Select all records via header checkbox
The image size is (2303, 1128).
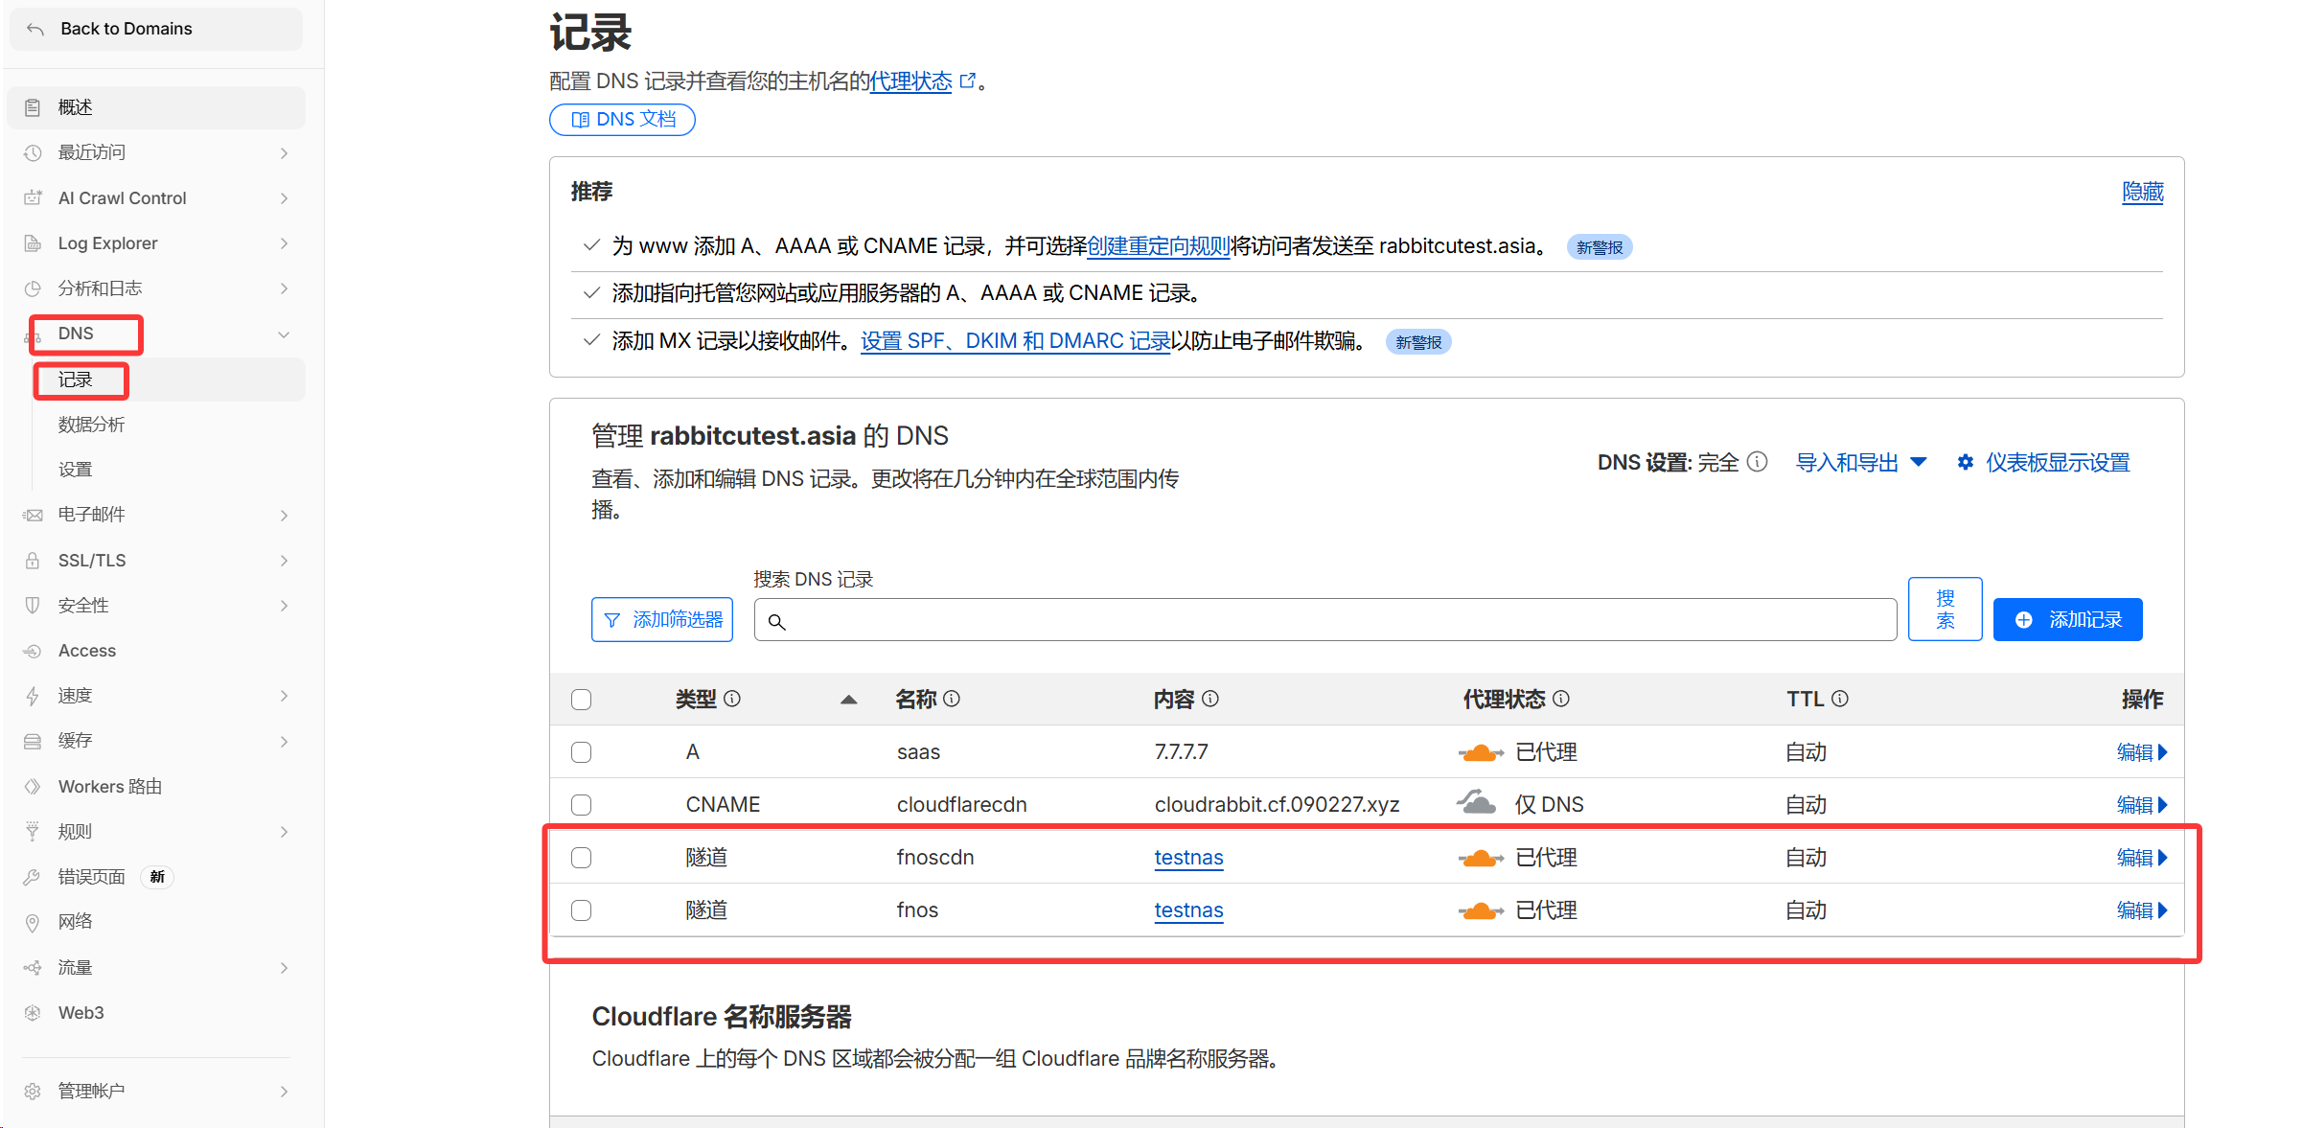point(581,700)
